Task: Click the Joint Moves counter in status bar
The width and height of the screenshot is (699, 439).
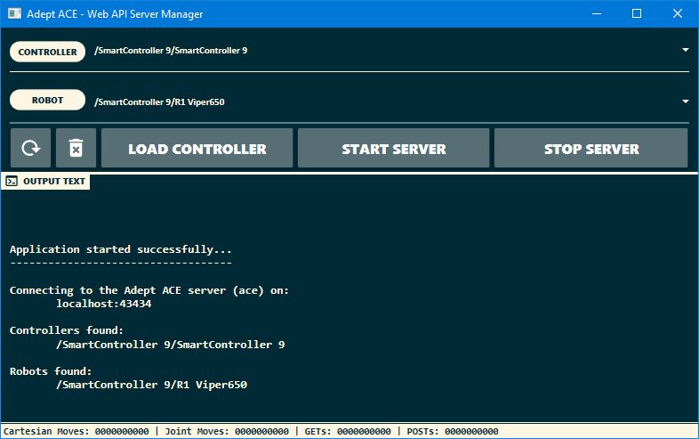Action: pos(227,431)
